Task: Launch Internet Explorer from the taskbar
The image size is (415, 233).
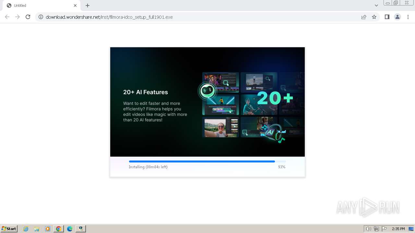Action: (26, 229)
